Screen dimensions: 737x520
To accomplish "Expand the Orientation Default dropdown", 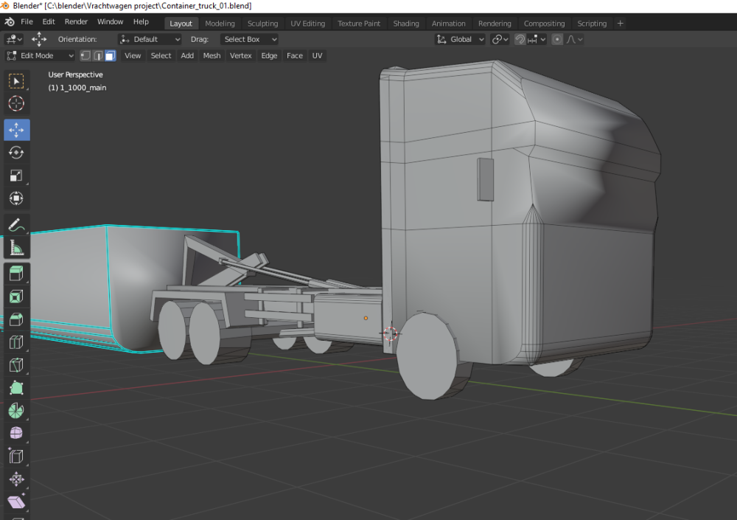I will (150, 39).
